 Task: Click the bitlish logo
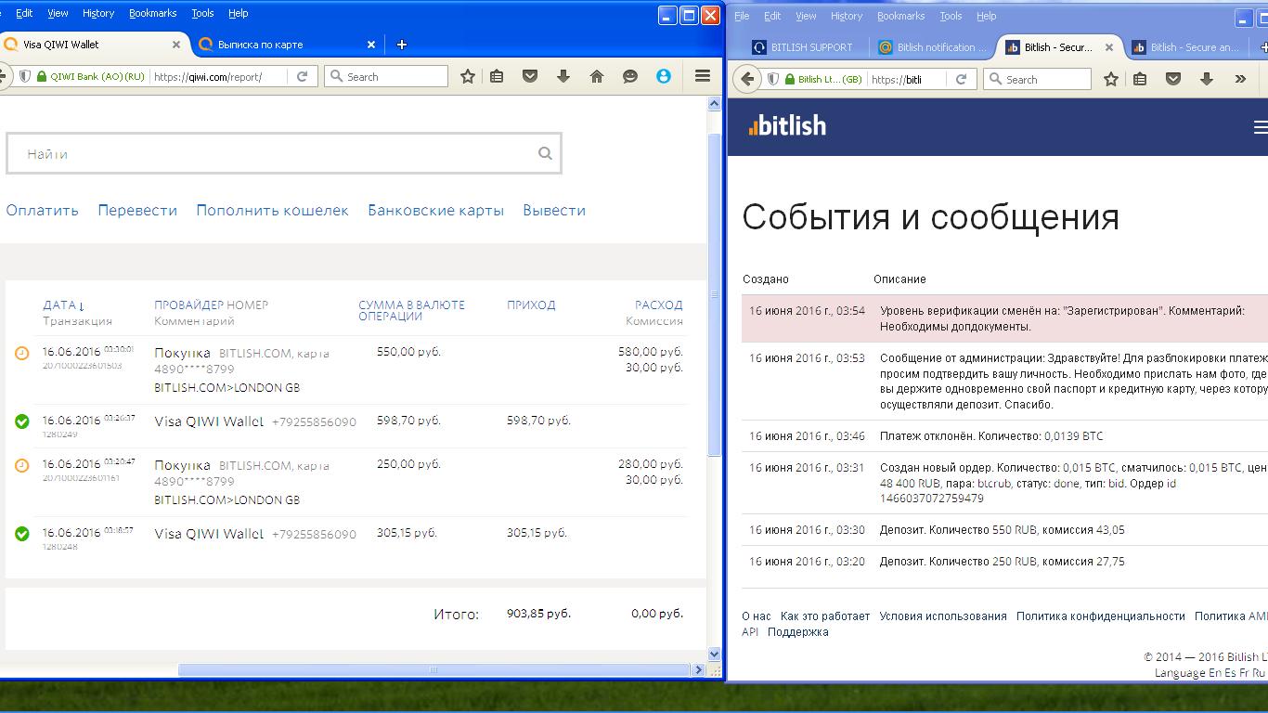click(x=787, y=126)
